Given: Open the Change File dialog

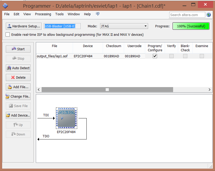Looking at the screenshot, I should tap(18, 96).
